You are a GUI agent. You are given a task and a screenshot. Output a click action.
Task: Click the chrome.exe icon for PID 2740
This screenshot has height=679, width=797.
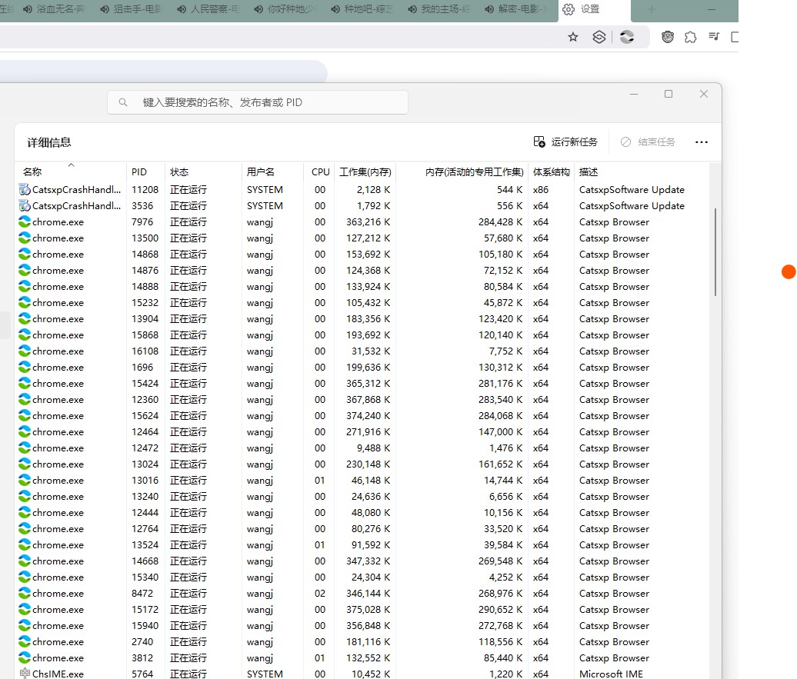coord(25,642)
